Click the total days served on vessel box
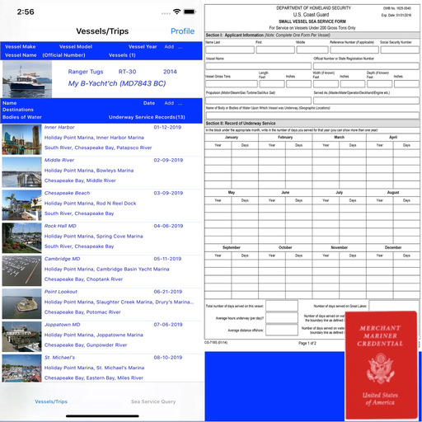Viewport: 422px width, 422px height. tap(282, 306)
